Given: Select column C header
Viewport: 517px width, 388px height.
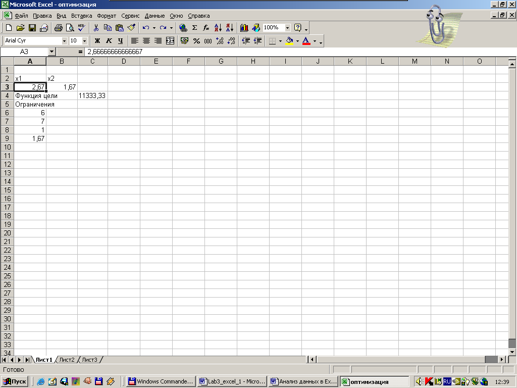Looking at the screenshot, I should [x=93, y=61].
